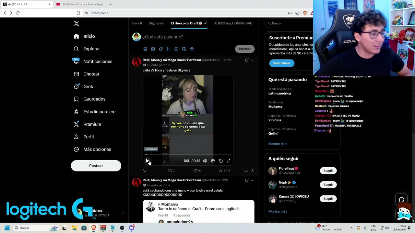Open Notificaciones with the 20+ badge
415x233 pixels.
coord(93,61)
